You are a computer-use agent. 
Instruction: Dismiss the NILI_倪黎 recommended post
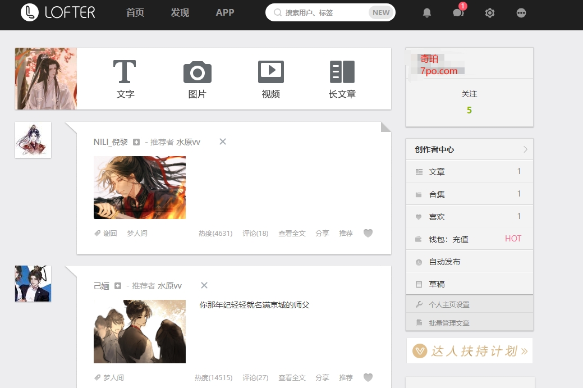pos(223,141)
